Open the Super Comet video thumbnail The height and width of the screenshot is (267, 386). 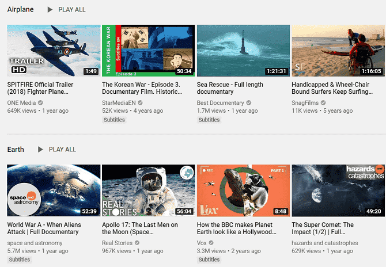[338, 190]
